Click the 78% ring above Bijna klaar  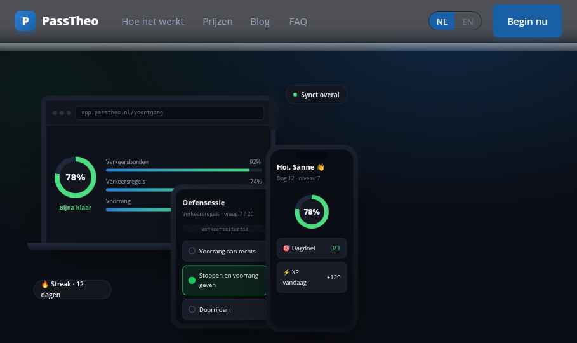point(76,177)
